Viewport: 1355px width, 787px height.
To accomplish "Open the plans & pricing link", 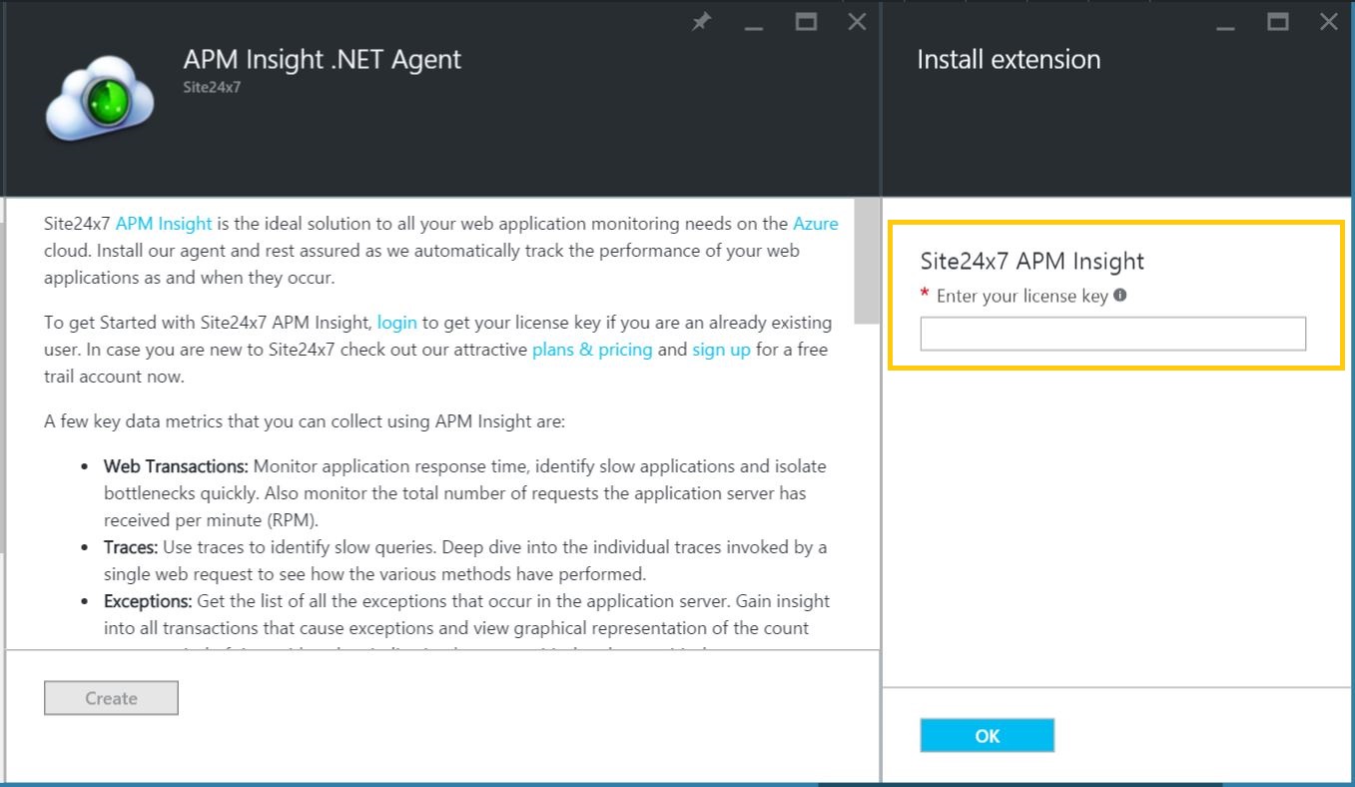I will click(592, 350).
